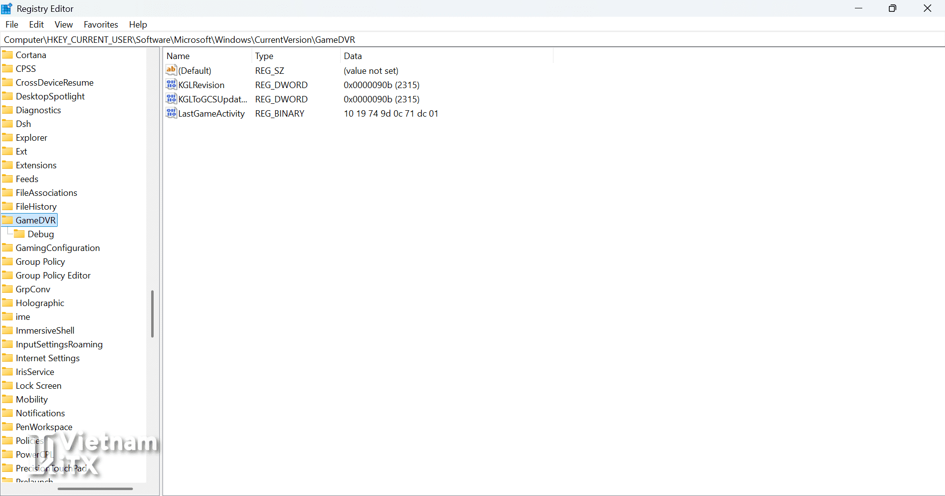Open the Favorites menu
Screen dimensions: 945x496
pos(100,24)
